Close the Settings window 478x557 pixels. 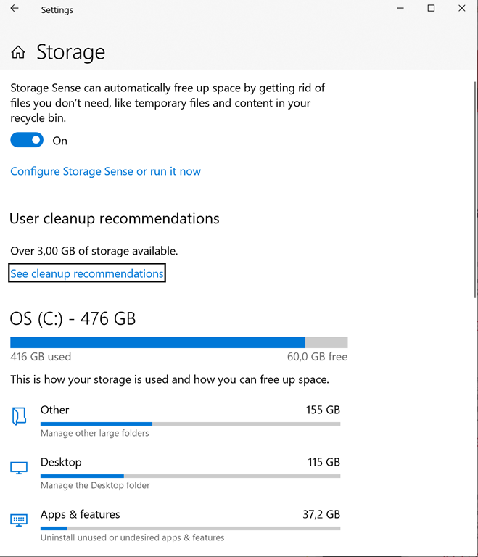point(462,9)
